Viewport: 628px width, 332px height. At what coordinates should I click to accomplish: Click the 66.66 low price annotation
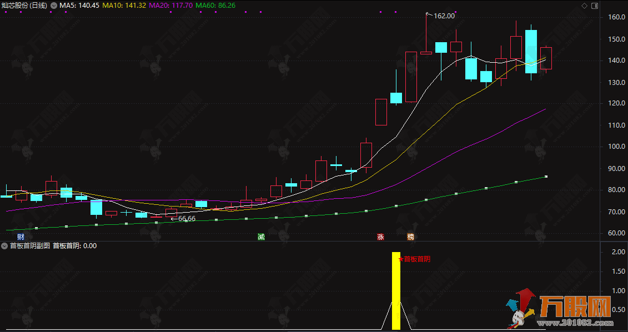pos(187,219)
